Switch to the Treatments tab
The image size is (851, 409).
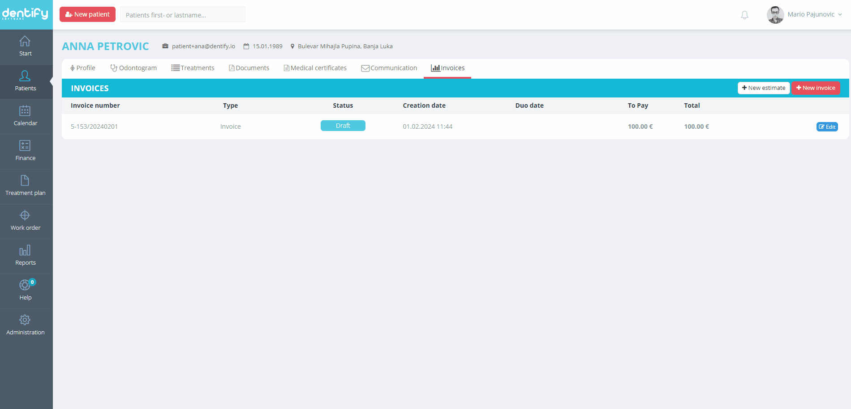point(193,68)
